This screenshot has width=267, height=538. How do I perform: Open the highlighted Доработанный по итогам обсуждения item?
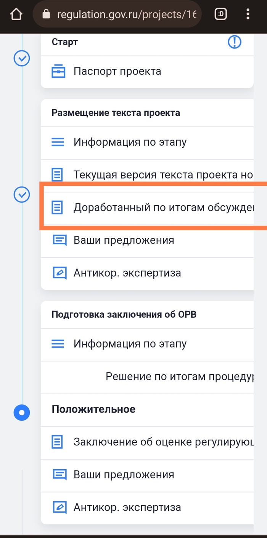point(163,208)
